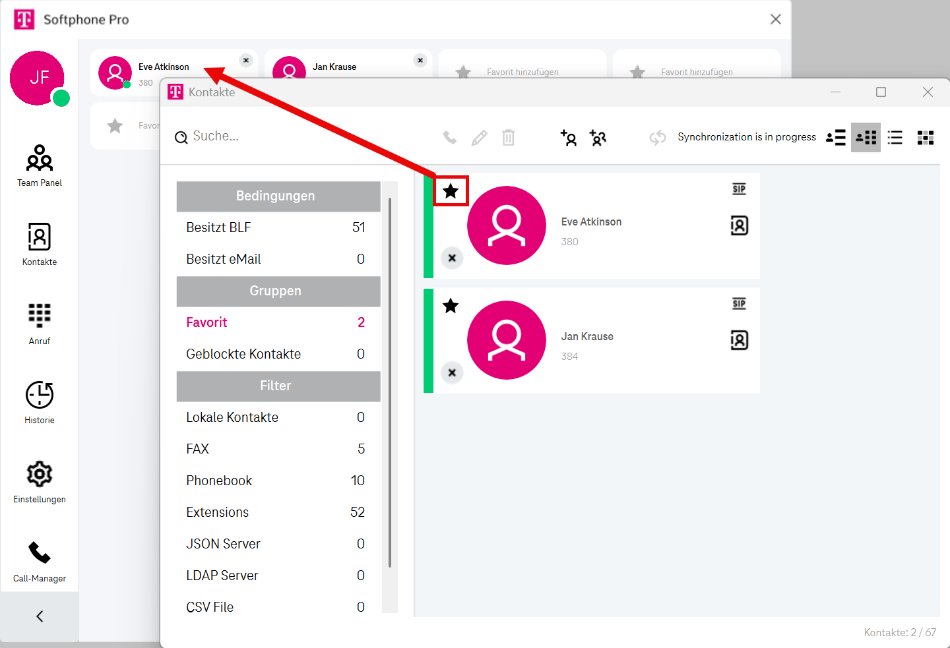Toggle favorite star for Jan Krause
The width and height of the screenshot is (950, 648).
coord(451,306)
